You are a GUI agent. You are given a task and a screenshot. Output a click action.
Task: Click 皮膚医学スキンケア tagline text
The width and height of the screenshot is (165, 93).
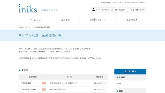(49, 10)
